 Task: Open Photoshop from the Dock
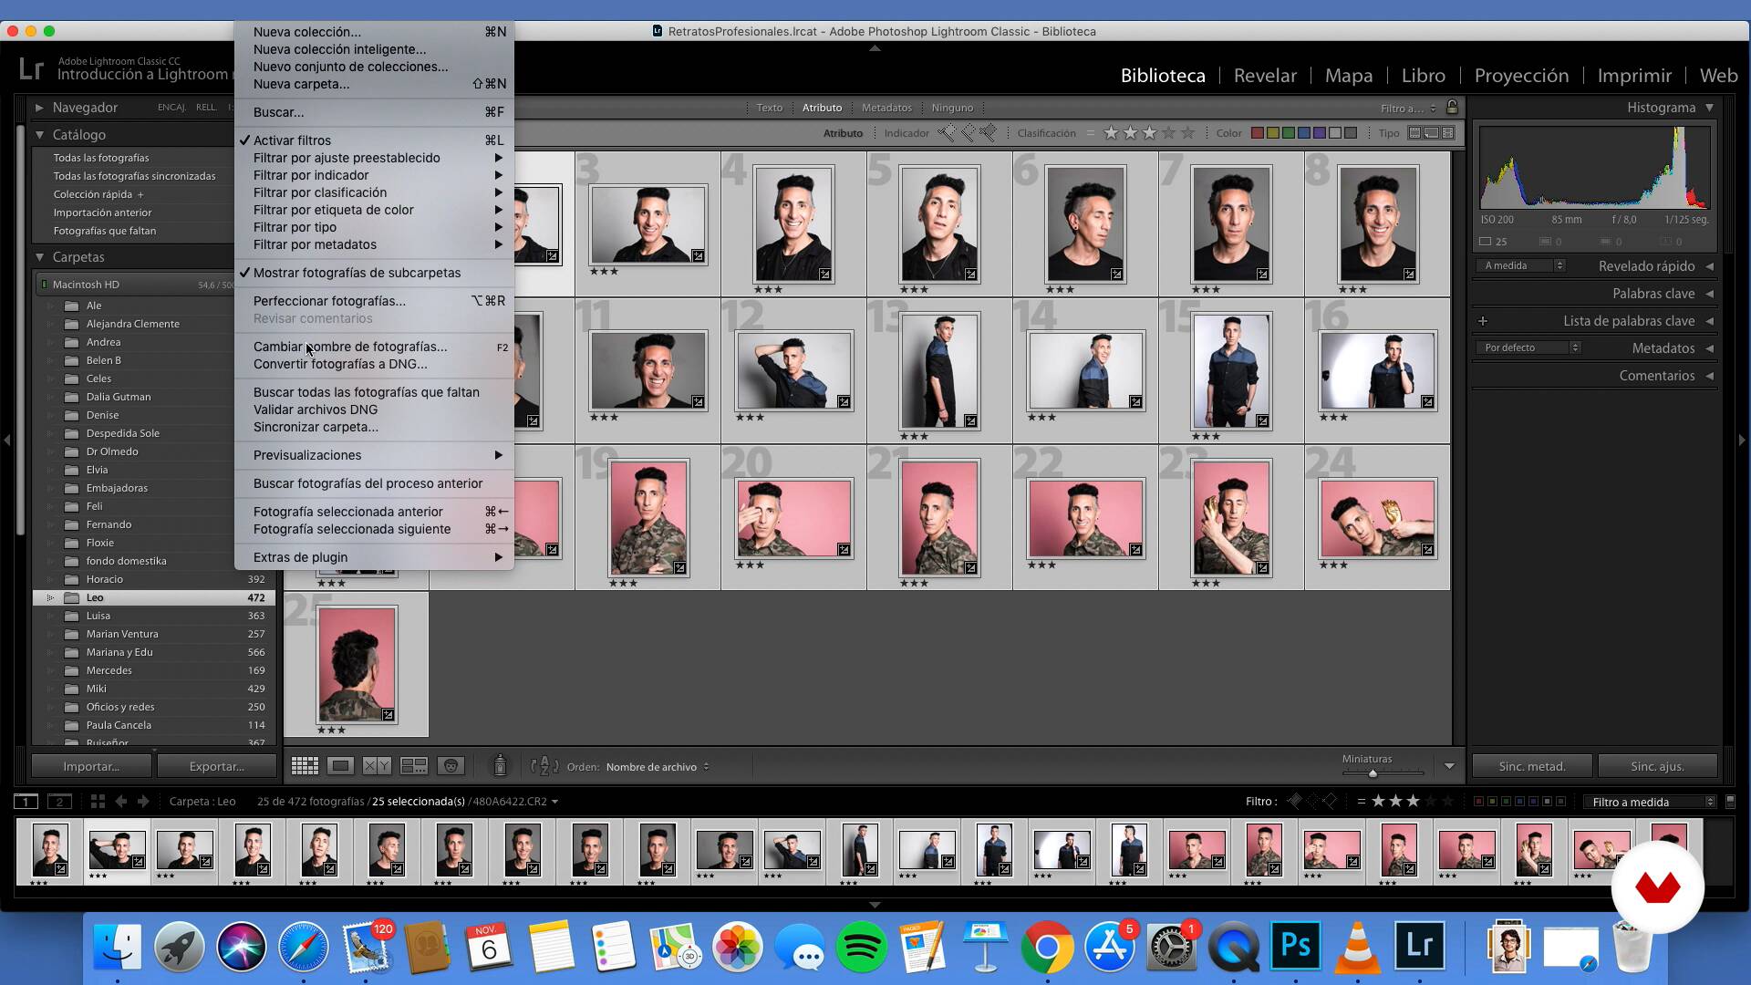pyautogui.click(x=1295, y=946)
